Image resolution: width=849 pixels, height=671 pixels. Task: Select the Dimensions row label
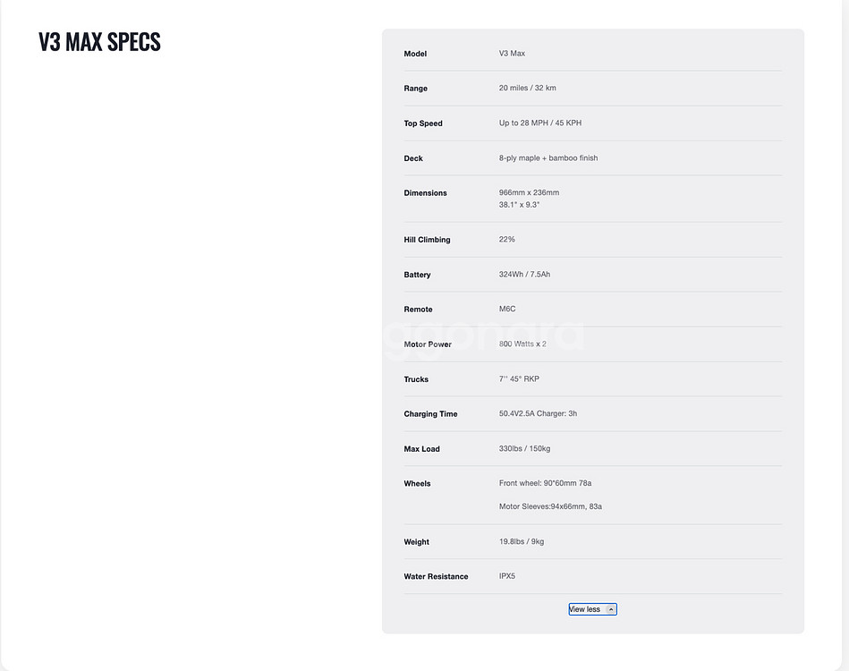click(425, 193)
